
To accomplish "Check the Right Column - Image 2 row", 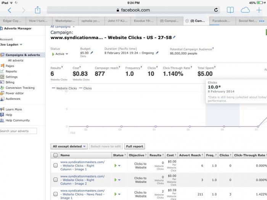I will pyautogui.click(x=55, y=180).
